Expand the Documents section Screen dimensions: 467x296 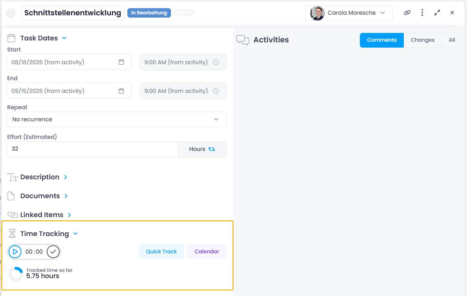[x=66, y=196]
